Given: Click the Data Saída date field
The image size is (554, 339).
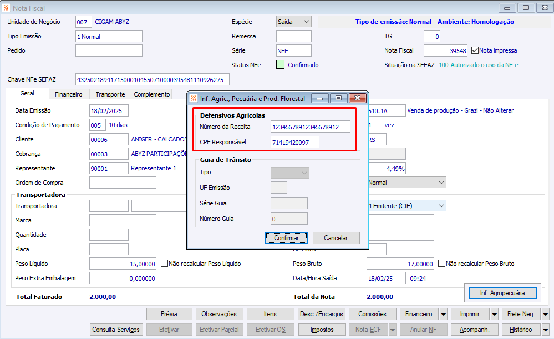Looking at the screenshot, I should [x=386, y=278].
